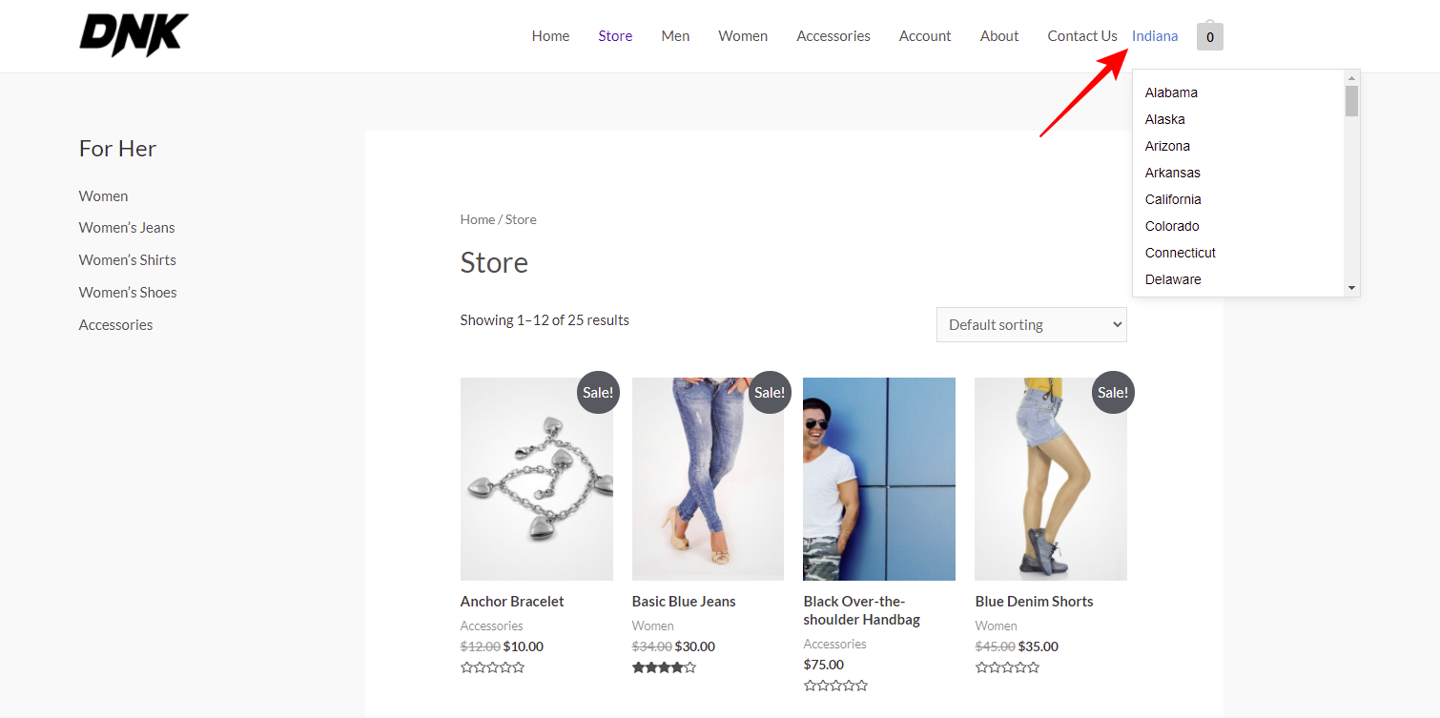
Task: Open the Women's Jeans category link
Action: click(127, 228)
